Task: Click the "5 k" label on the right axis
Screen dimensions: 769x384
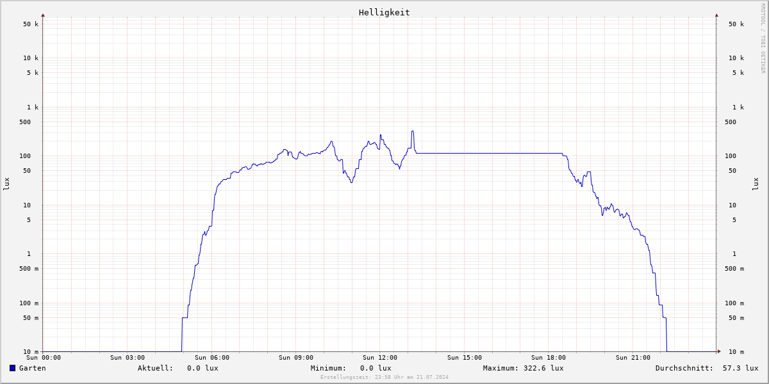Action: point(738,73)
